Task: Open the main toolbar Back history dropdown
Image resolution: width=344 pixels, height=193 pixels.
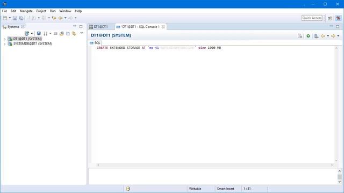Action: point(66,18)
